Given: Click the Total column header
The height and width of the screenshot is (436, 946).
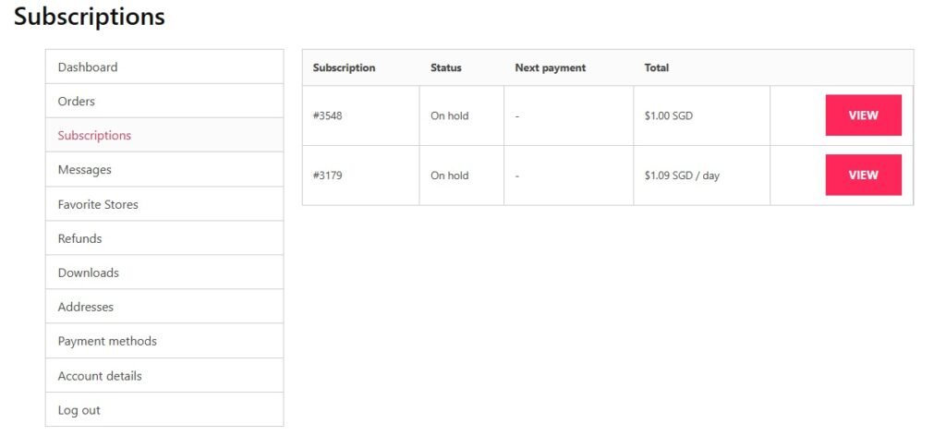Looking at the screenshot, I should coord(657,67).
